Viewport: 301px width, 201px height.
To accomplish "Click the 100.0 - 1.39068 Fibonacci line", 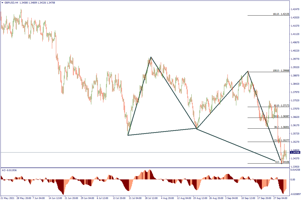I will (281, 71).
